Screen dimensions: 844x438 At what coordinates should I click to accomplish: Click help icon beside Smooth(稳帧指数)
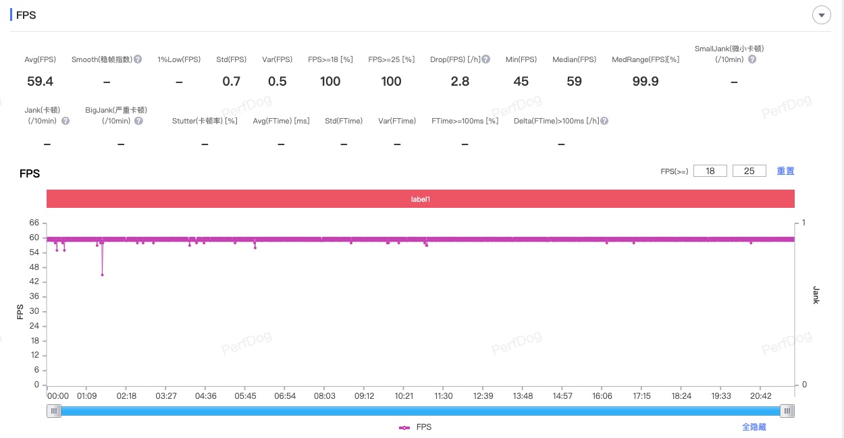pos(138,59)
